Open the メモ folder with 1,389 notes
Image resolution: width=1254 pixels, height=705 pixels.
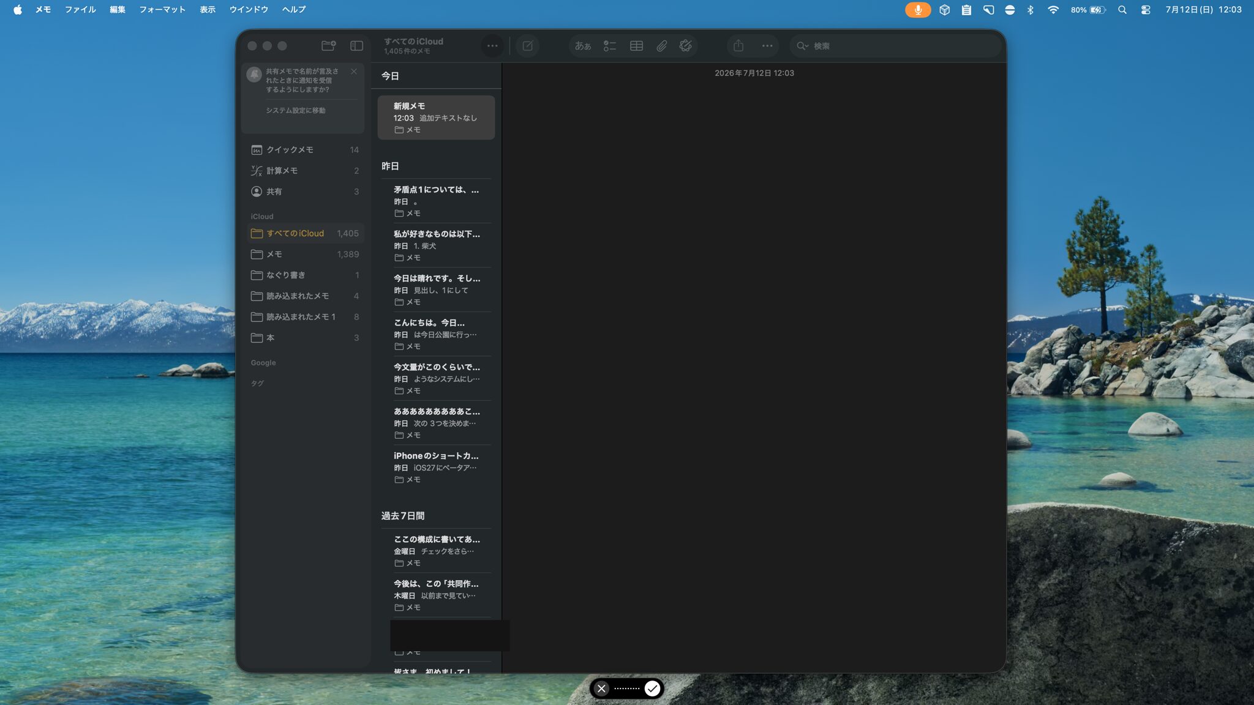(305, 254)
